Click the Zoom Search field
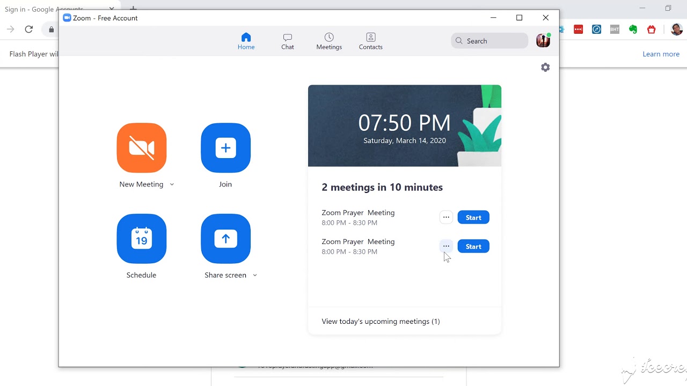The image size is (687, 386). click(x=489, y=41)
